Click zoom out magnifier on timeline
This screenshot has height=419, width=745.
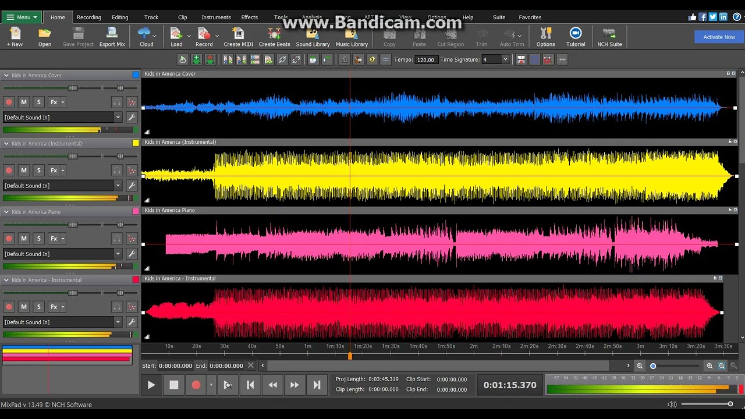tap(640, 365)
